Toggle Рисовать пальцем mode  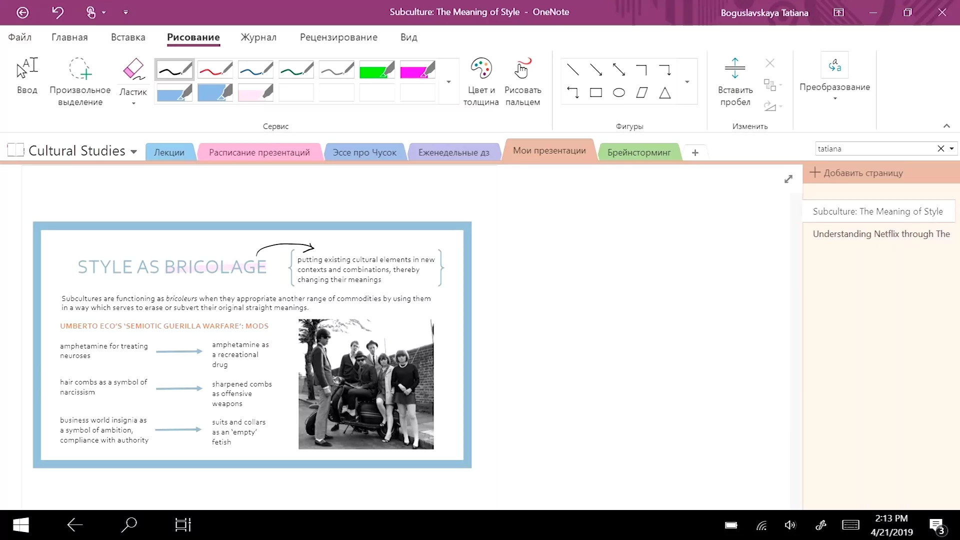(x=522, y=81)
